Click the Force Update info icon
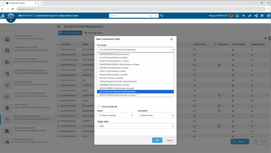 tap(116, 107)
